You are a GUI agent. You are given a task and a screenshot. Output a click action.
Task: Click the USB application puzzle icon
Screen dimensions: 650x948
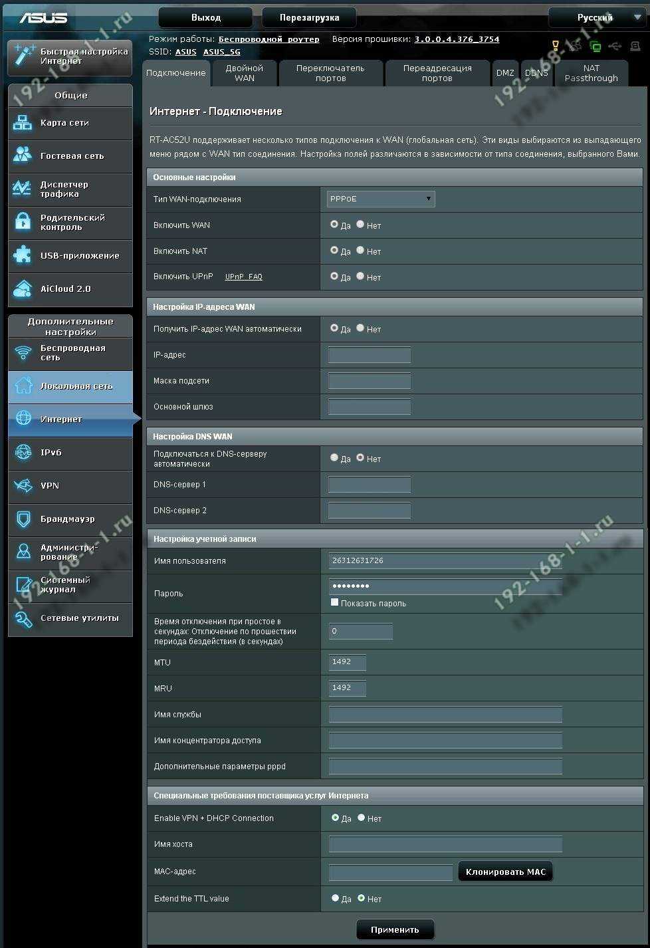coord(23,255)
